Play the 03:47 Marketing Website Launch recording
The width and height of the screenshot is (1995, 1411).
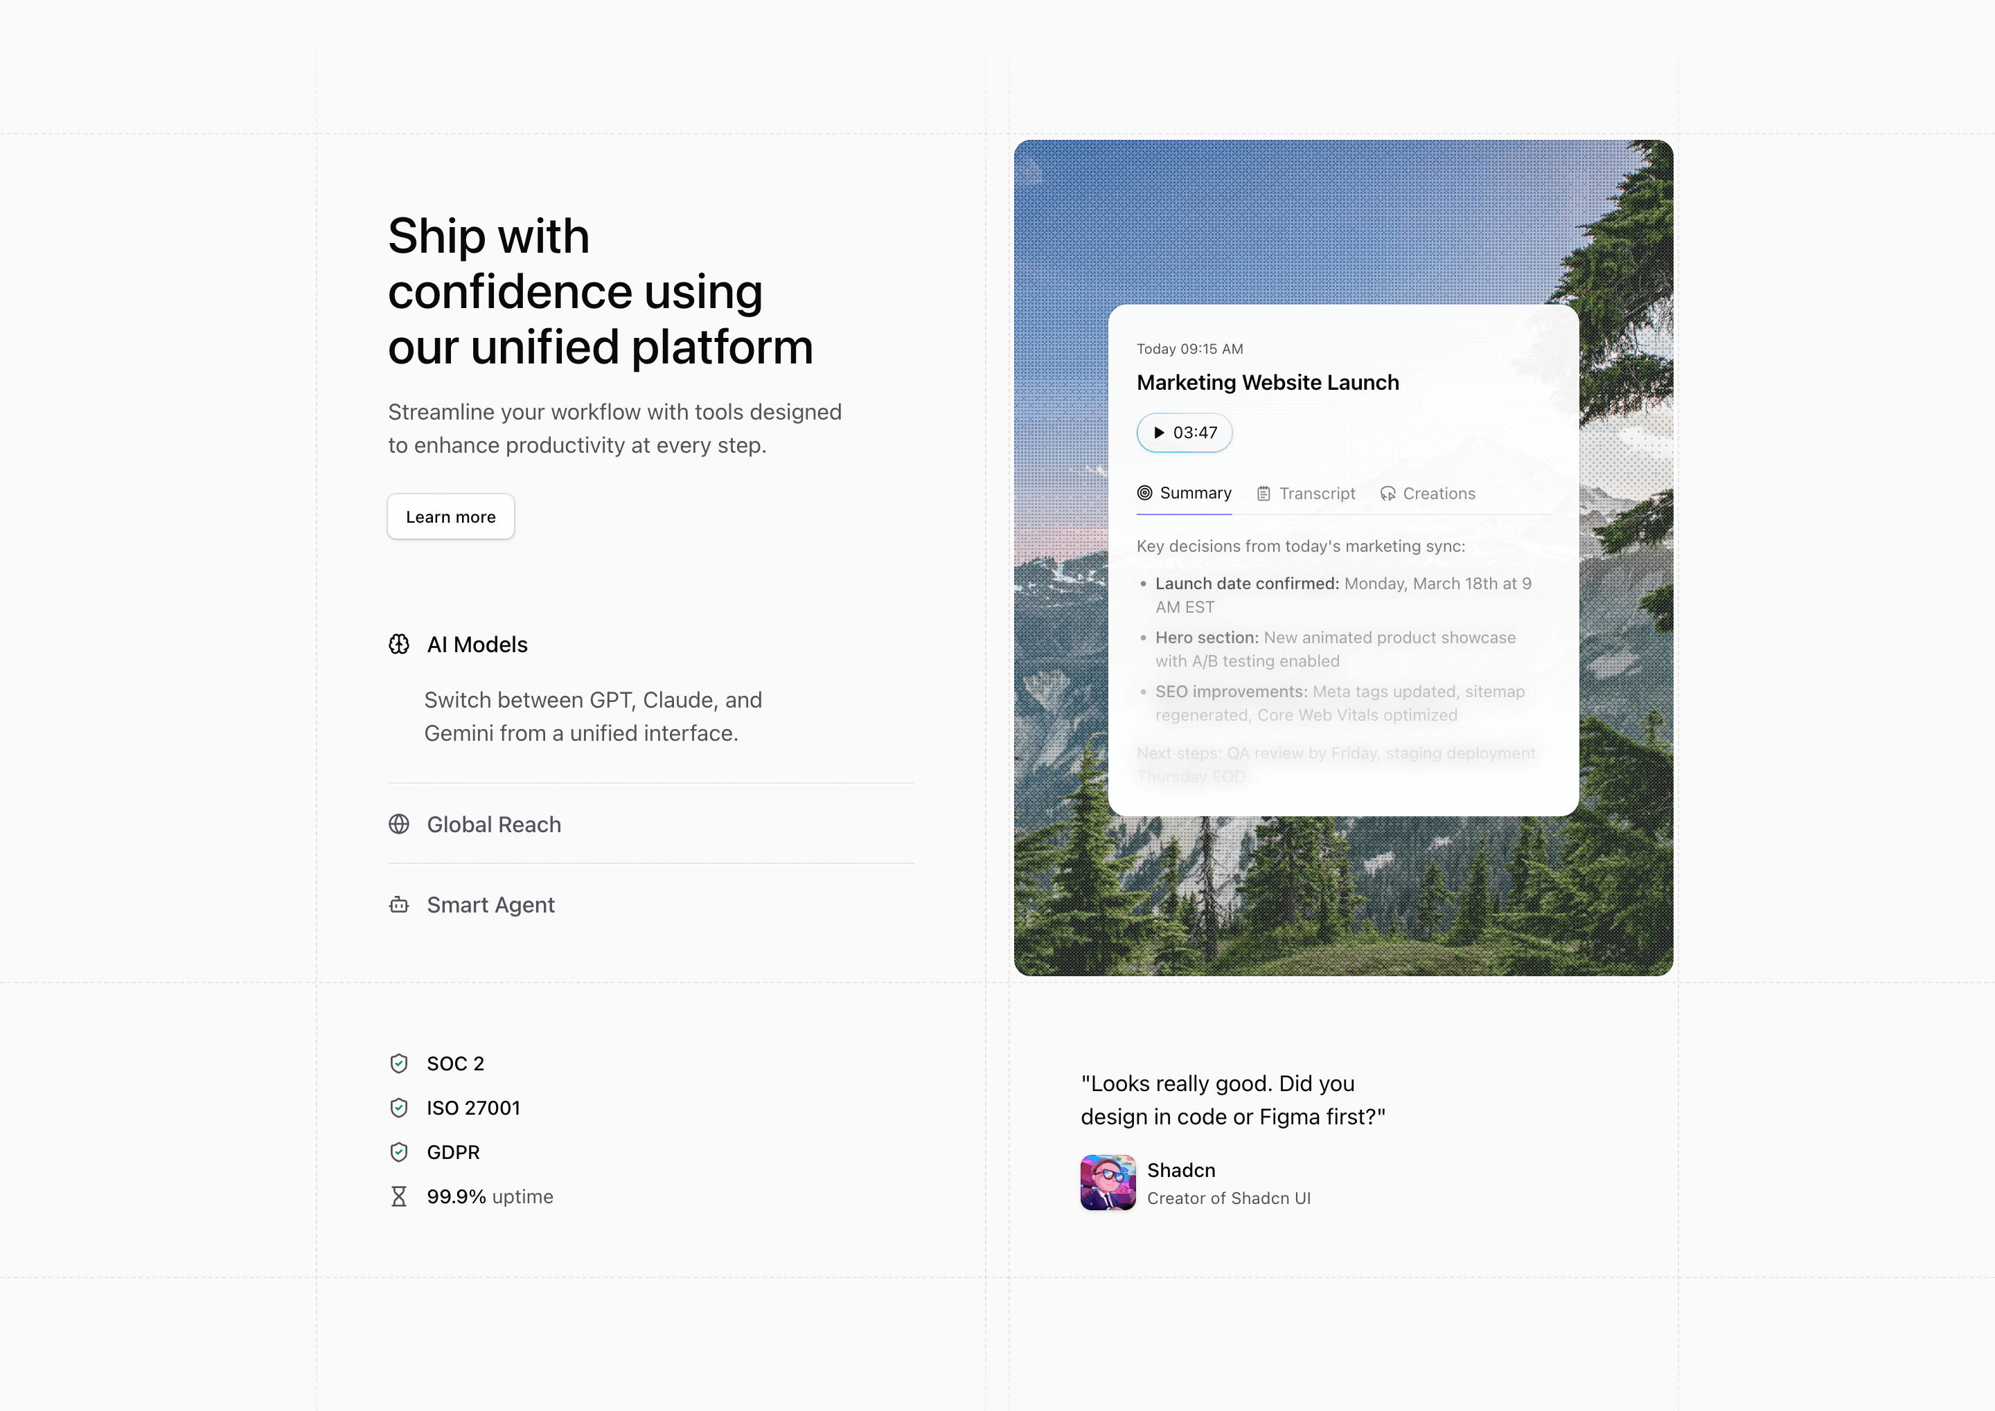tap(1184, 432)
